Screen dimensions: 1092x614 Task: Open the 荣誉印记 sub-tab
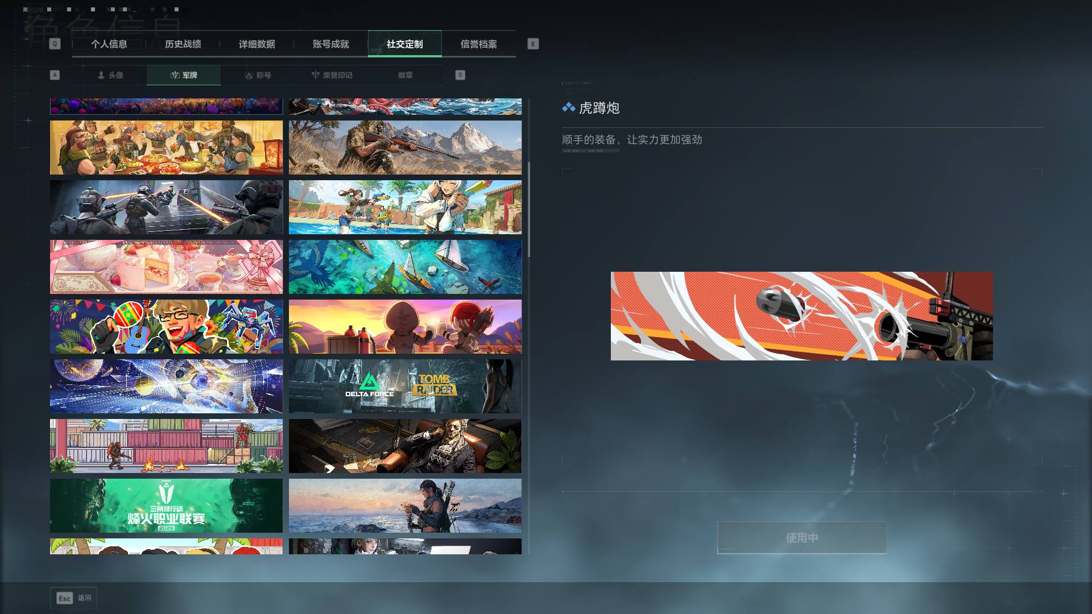(332, 75)
